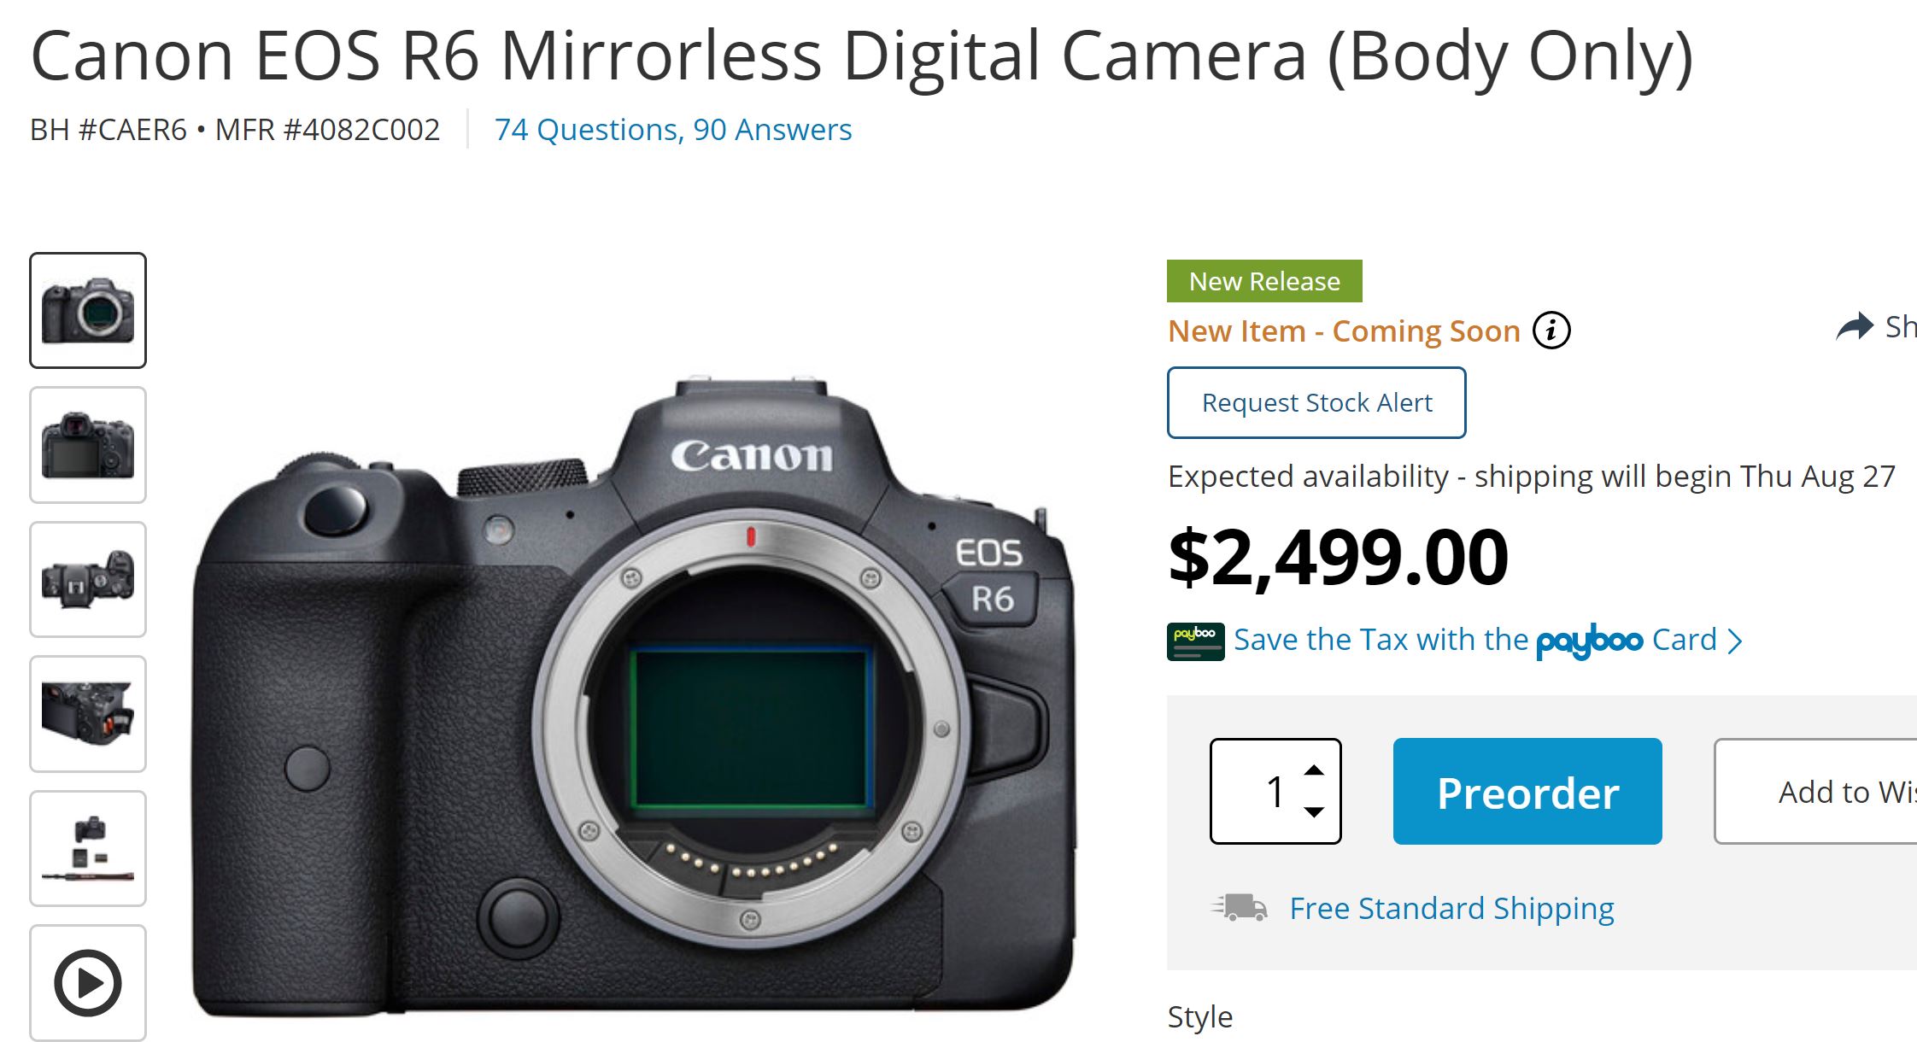Image resolution: width=1917 pixels, height=1042 pixels.
Task: Play the product video thumbnail
Action: click(x=88, y=982)
